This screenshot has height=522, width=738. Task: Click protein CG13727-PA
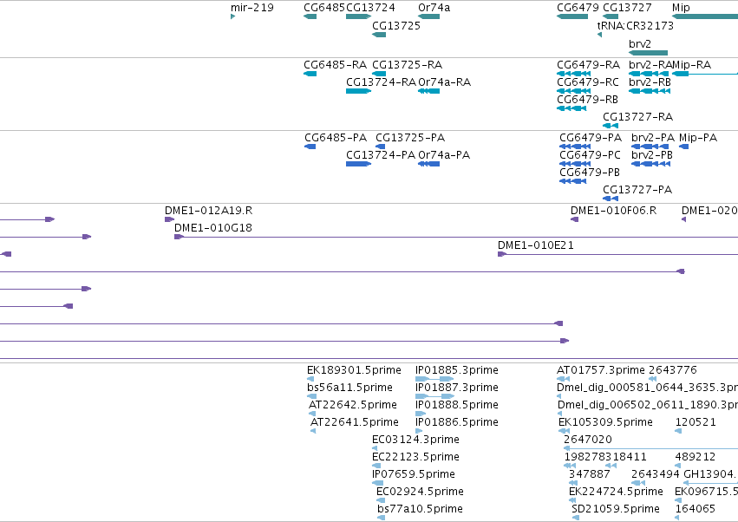coord(637,190)
